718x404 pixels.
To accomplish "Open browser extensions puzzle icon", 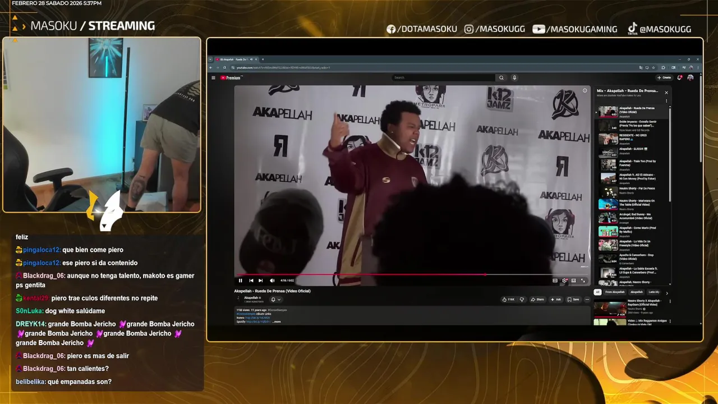I will [x=664, y=67].
